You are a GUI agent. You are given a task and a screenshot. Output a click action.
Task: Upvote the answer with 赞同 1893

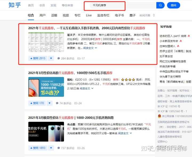[x=38, y=148]
